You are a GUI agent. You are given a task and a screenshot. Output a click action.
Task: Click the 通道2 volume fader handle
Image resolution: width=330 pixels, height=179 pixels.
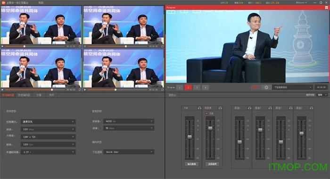point(260,130)
